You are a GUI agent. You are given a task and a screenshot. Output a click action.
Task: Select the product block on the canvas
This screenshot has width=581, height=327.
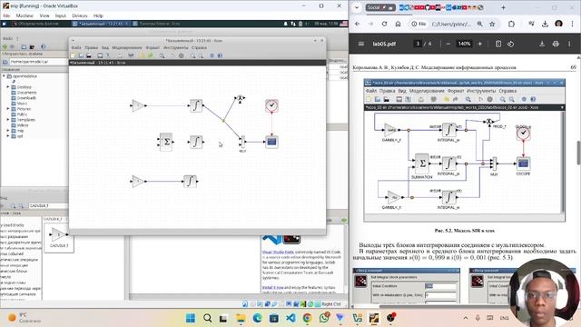[x=240, y=99]
